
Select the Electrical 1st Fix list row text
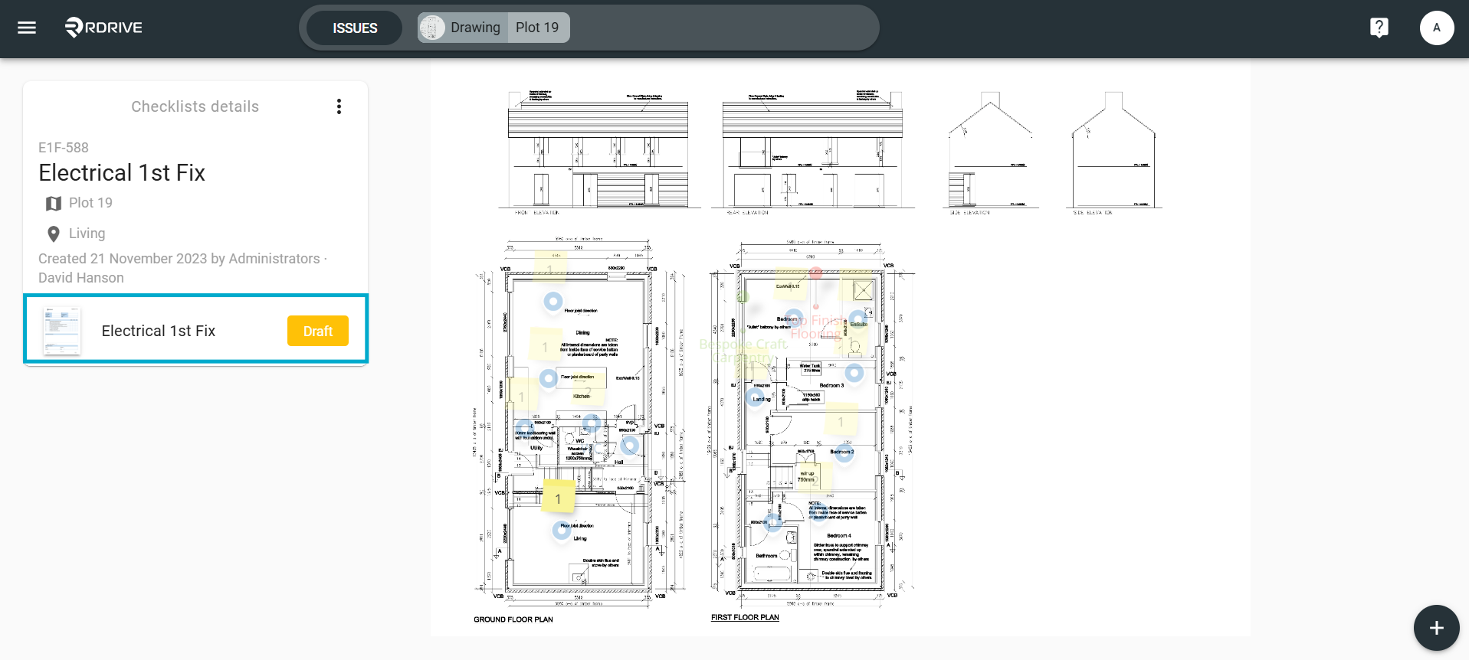coord(159,331)
